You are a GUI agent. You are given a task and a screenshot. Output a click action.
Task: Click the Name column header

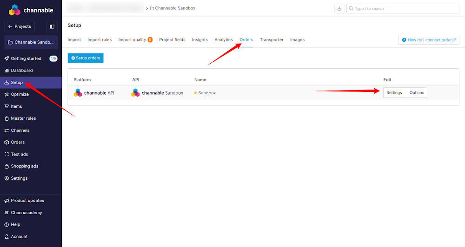point(200,80)
